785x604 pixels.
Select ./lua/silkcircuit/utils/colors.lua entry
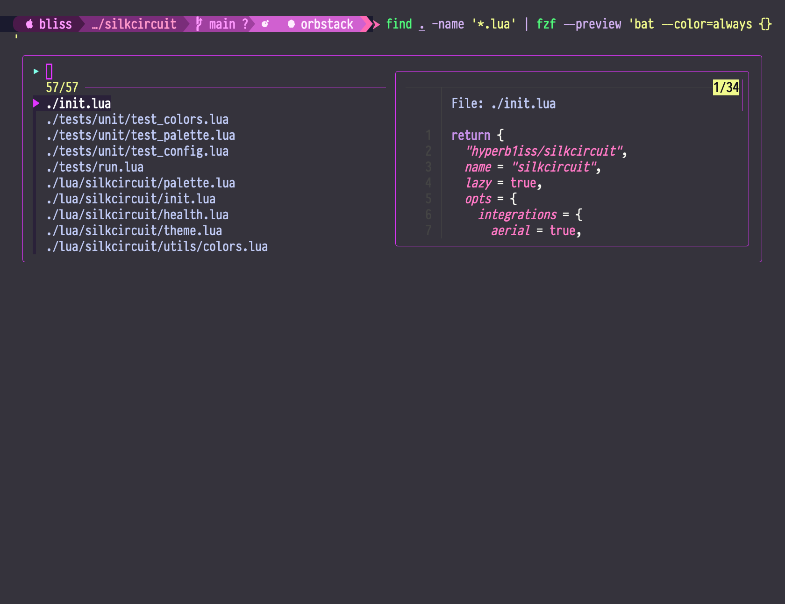(157, 246)
